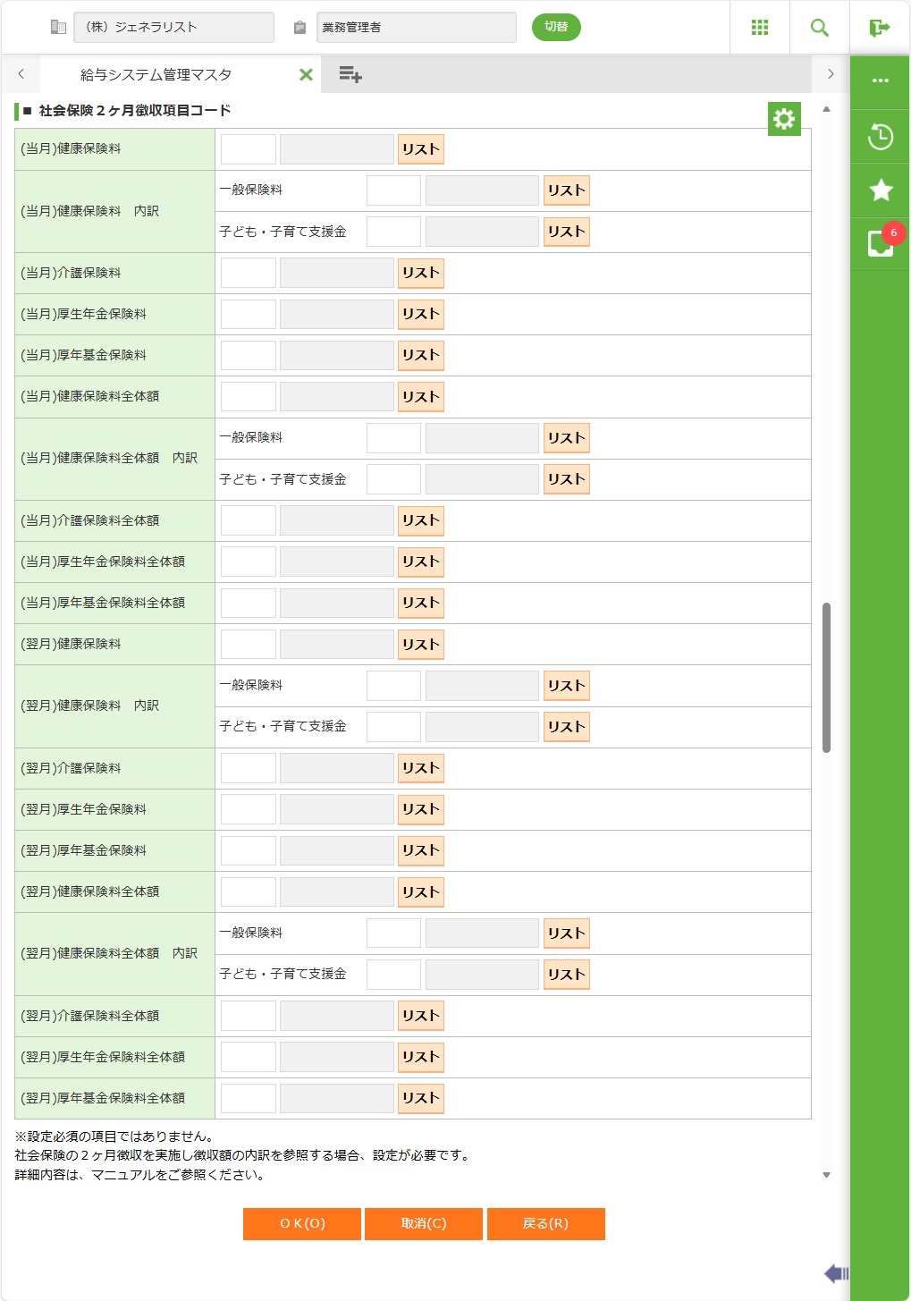The width and height of the screenshot is (911, 1301).
Task: Click リスト for (当月)厚年基金保険料全体額
Action: (420, 603)
